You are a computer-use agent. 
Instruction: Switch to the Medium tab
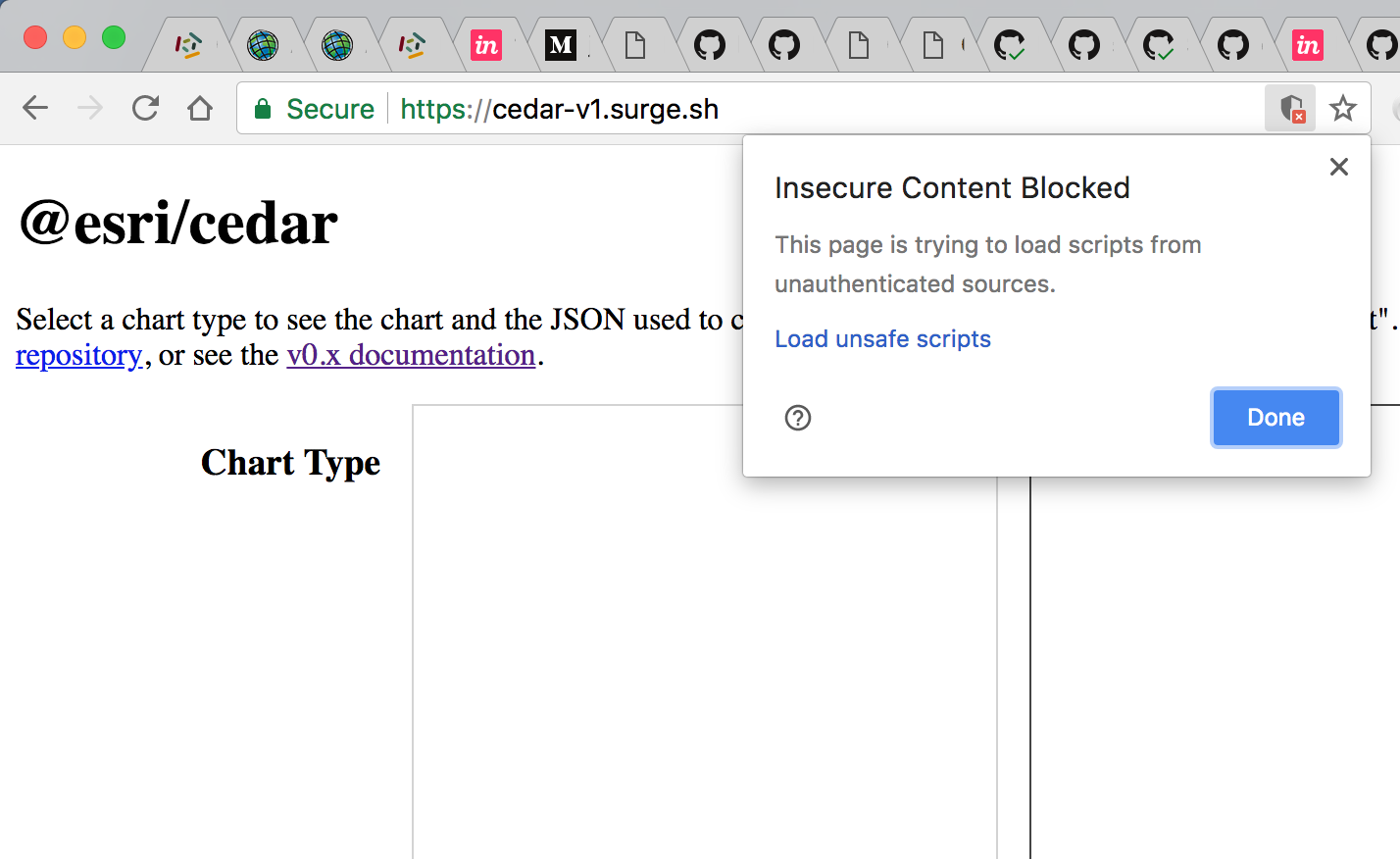click(x=561, y=45)
